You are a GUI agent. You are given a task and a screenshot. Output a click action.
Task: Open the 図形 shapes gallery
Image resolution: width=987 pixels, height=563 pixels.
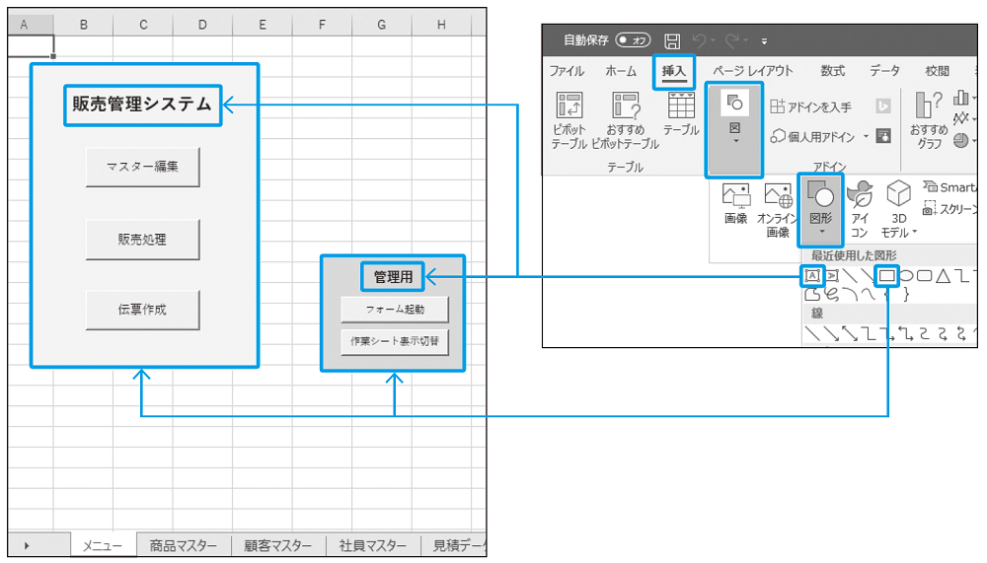tap(821, 209)
